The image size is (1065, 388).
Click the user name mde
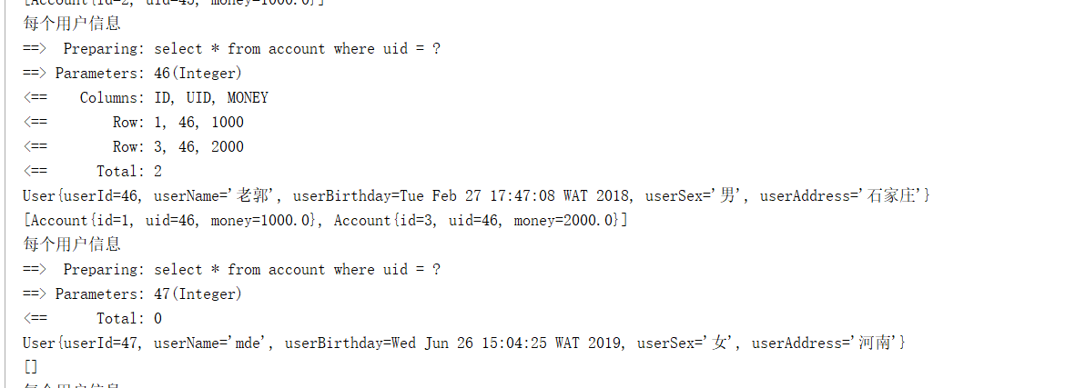pos(248,343)
